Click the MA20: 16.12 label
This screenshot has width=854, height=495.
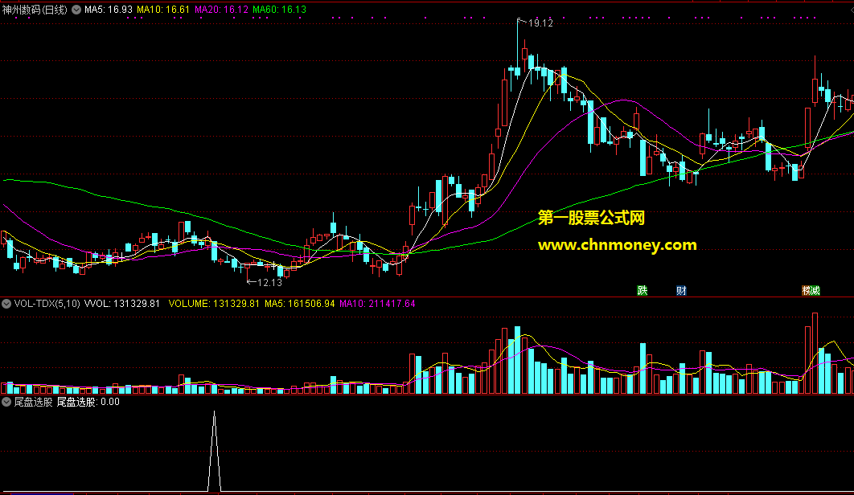(x=222, y=10)
